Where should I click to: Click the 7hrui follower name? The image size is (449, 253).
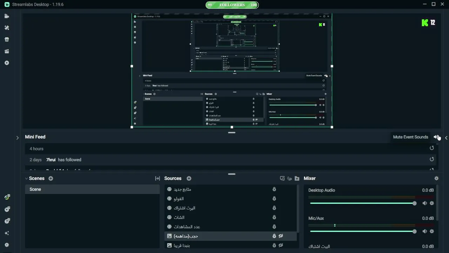(51, 160)
